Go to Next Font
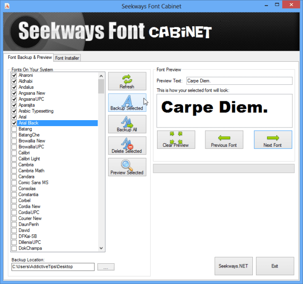The height and width of the screenshot is (284, 303). pyautogui.click(x=273, y=139)
